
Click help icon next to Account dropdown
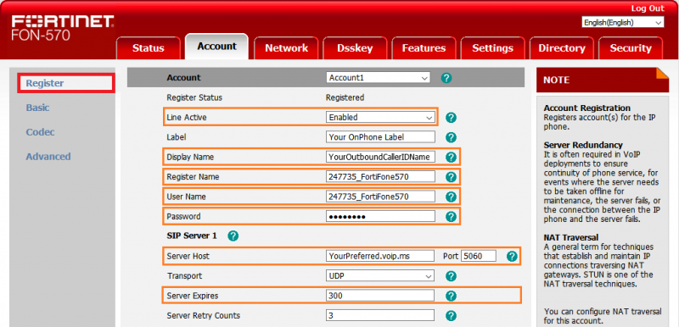point(446,78)
